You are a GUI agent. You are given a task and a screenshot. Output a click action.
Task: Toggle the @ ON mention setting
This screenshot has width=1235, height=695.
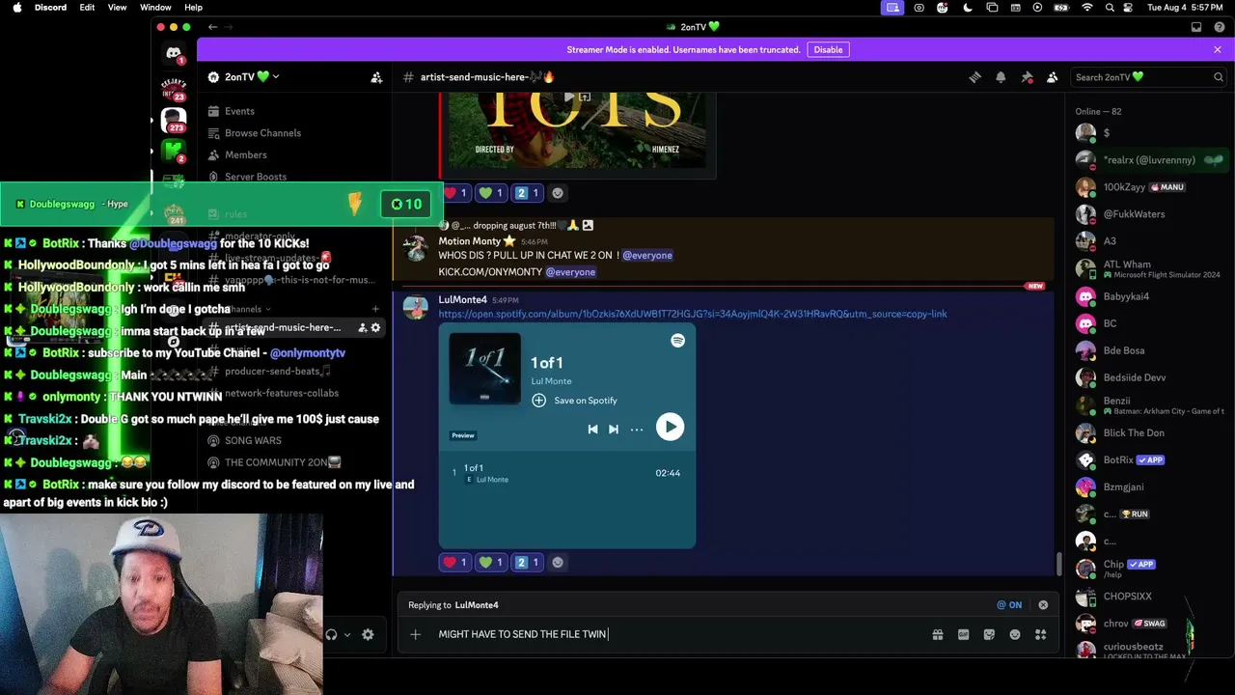click(1009, 605)
